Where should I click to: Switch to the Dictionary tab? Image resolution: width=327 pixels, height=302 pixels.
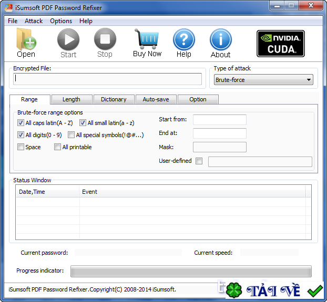(114, 99)
